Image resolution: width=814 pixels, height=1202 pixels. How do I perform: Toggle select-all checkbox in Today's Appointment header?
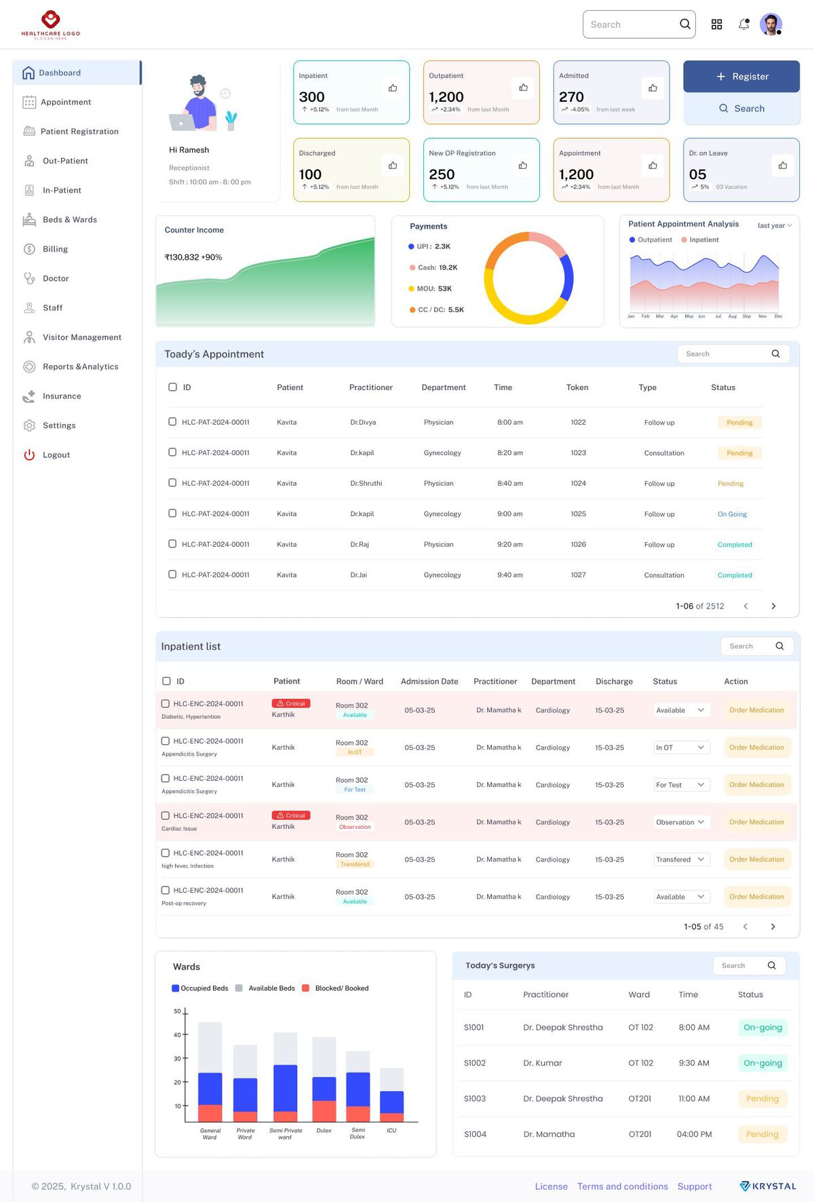172,387
